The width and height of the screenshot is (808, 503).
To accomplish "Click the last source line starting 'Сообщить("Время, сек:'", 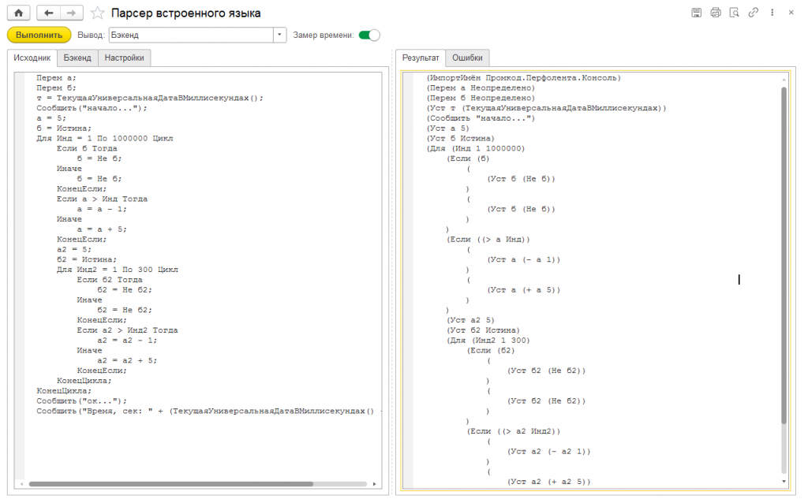I will click(x=208, y=411).
